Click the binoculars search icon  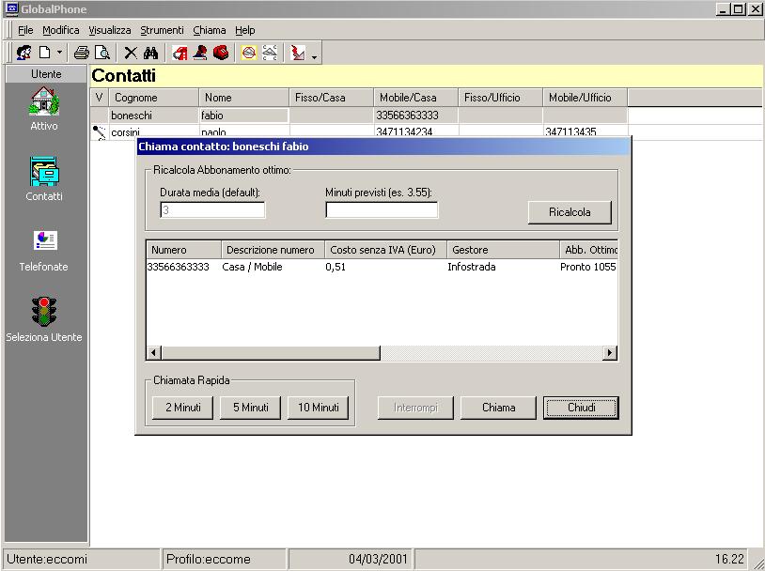click(x=150, y=53)
